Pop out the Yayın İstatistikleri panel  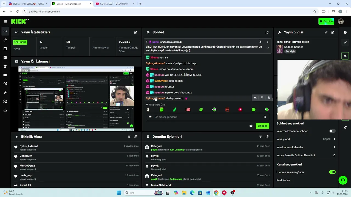tap(135, 32)
